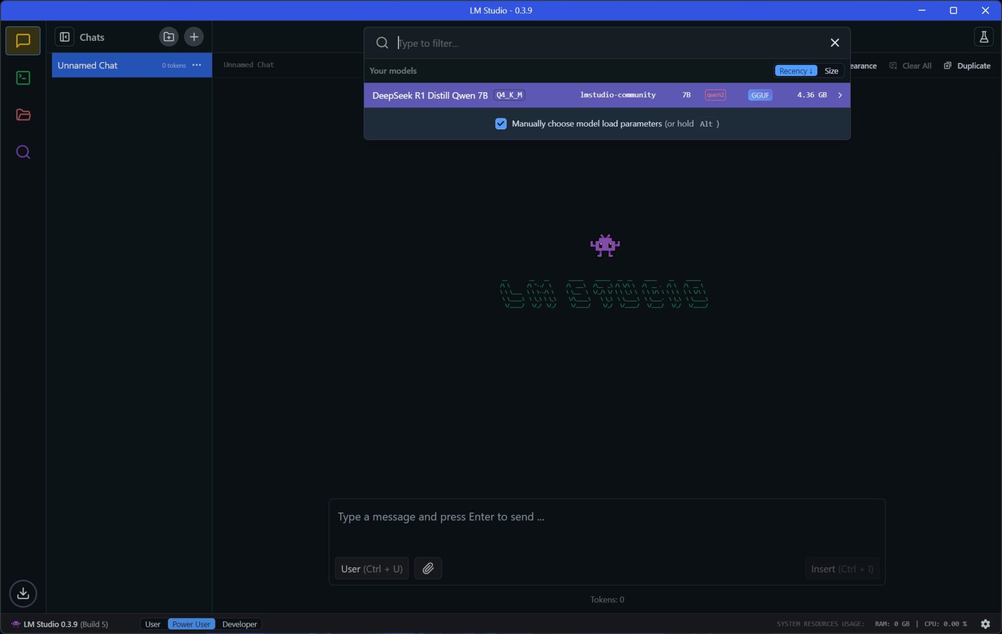Click Clear All in the chat toolbar
The width and height of the screenshot is (1002, 634).
tap(910, 66)
